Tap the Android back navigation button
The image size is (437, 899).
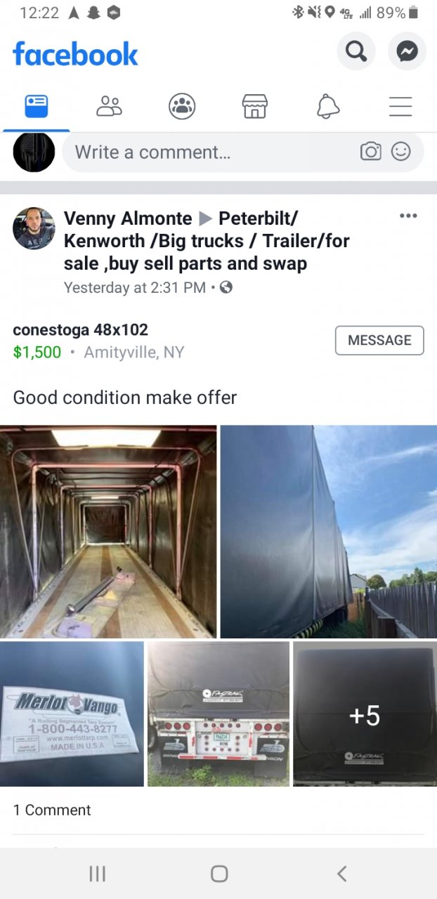[342, 873]
